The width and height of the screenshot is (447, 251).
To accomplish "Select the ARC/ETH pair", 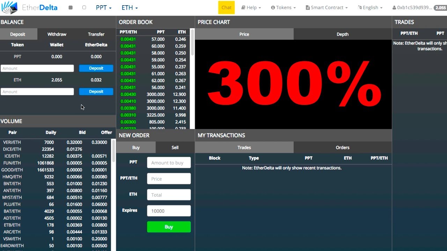I will [x=56, y=232].
